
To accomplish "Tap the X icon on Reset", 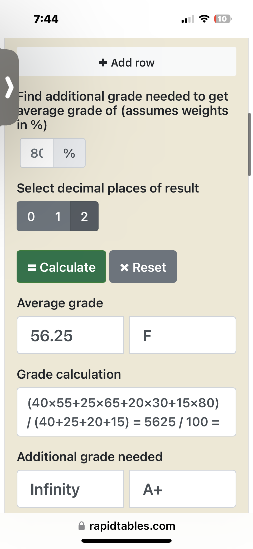I will tap(124, 268).
